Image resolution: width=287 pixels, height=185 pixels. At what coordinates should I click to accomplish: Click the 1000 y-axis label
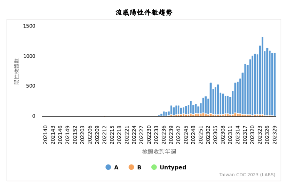click(x=29, y=56)
